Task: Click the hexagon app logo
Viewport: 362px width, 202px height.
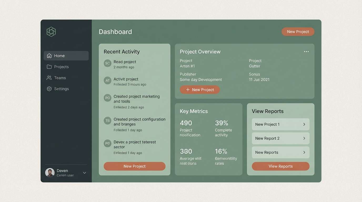Action: 51,32
